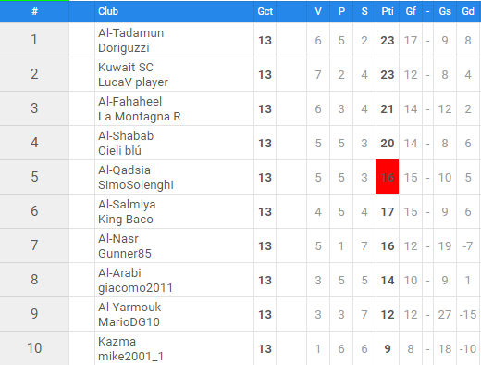Screen dimensions: 481x365
Task: Click the Gs column header
Action: 445,11
